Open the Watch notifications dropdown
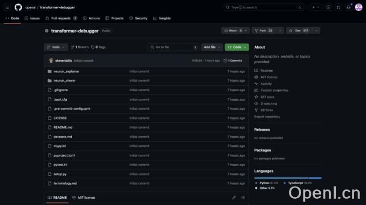The image size is (366, 205). [x=235, y=31]
